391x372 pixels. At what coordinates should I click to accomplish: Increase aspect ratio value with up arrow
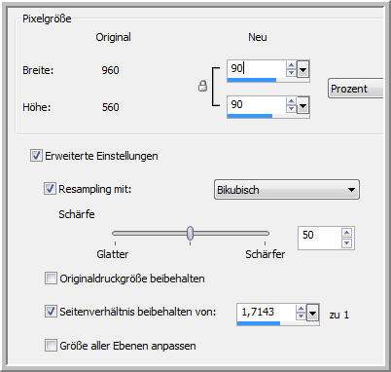(301, 309)
